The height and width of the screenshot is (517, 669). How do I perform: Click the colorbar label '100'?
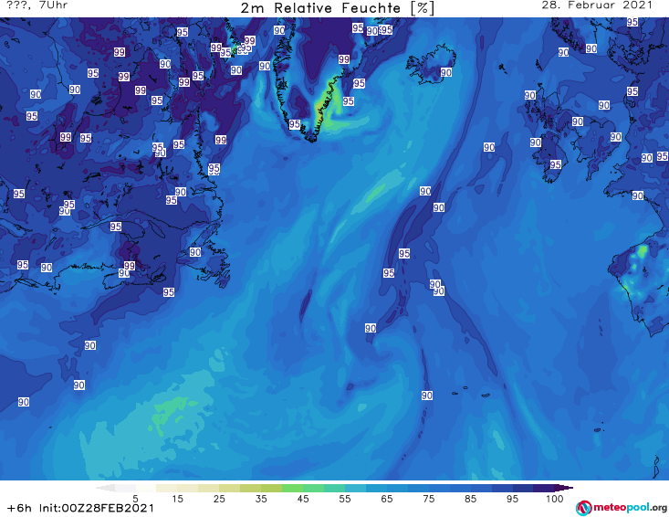(x=554, y=499)
